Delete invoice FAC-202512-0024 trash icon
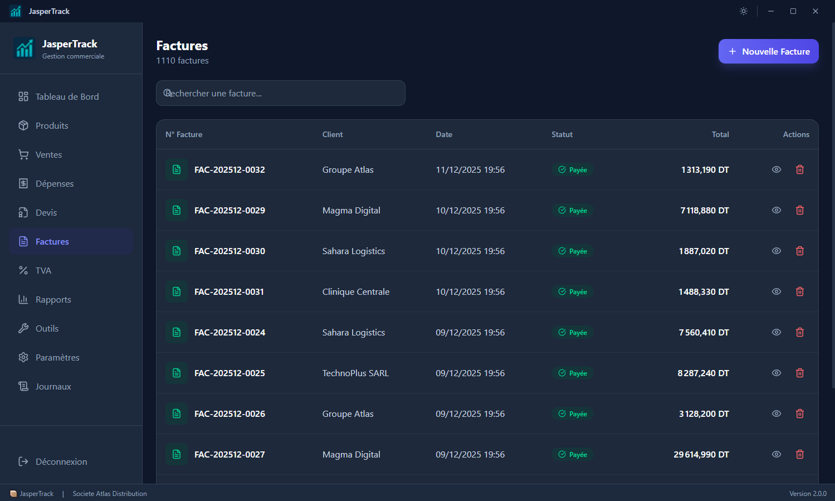Viewport: 835px width, 501px height. click(x=800, y=332)
